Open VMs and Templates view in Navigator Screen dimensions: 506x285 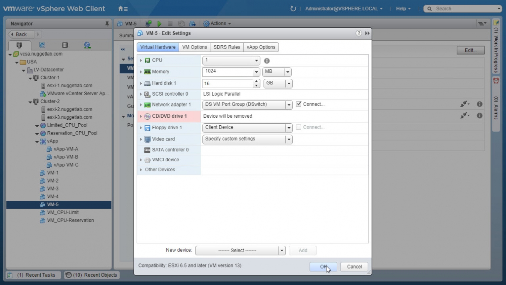[42, 45]
